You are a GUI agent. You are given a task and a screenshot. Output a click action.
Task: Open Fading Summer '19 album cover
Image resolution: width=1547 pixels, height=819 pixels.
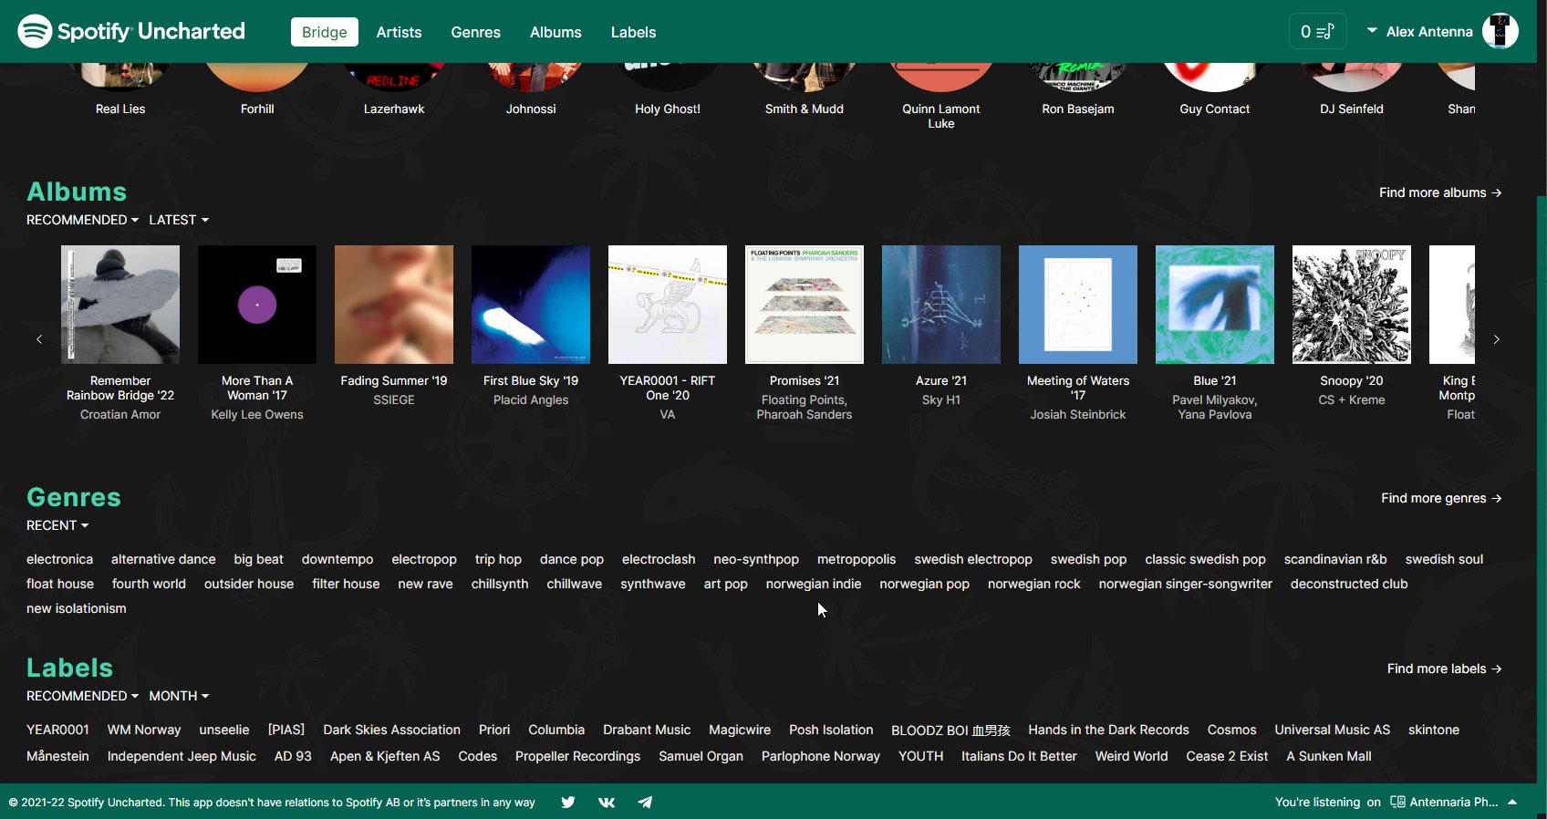(x=394, y=305)
